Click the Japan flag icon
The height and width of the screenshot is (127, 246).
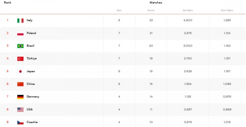tap(20, 71)
